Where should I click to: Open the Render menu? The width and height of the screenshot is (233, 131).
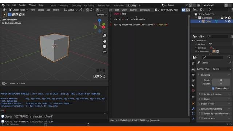(x=22, y=5)
